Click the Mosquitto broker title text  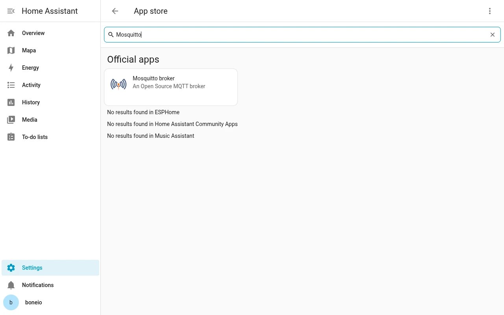[154, 78]
